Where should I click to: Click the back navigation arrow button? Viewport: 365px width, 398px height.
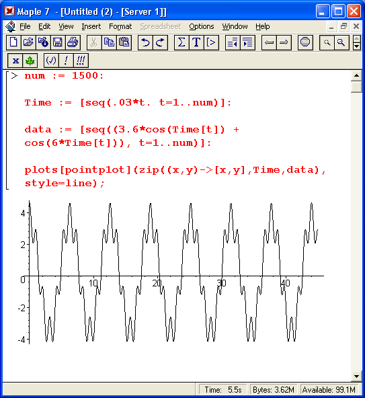coord(269,42)
